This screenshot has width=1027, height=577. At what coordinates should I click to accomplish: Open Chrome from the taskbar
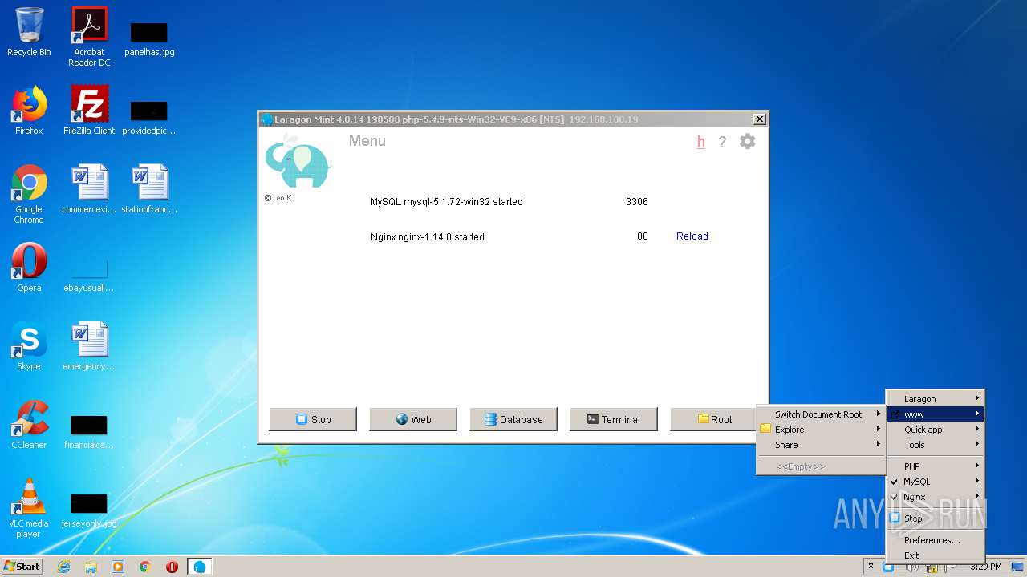[x=145, y=567]
